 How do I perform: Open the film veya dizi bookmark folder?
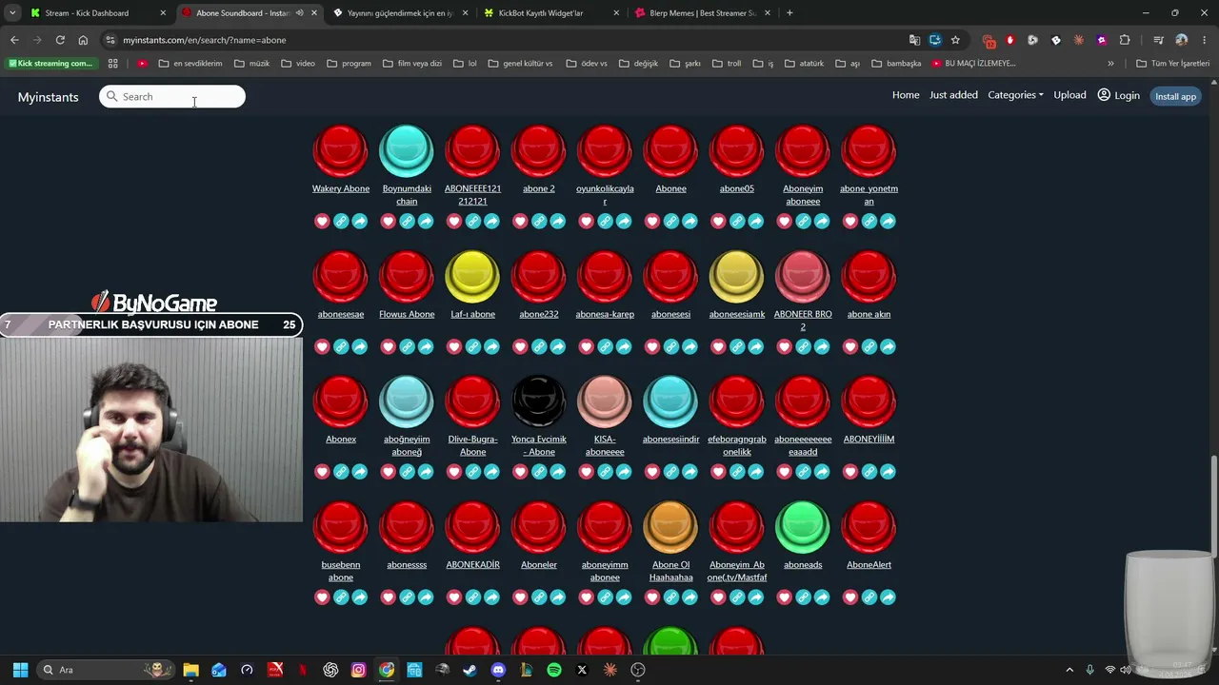click(x=412, y=64)
